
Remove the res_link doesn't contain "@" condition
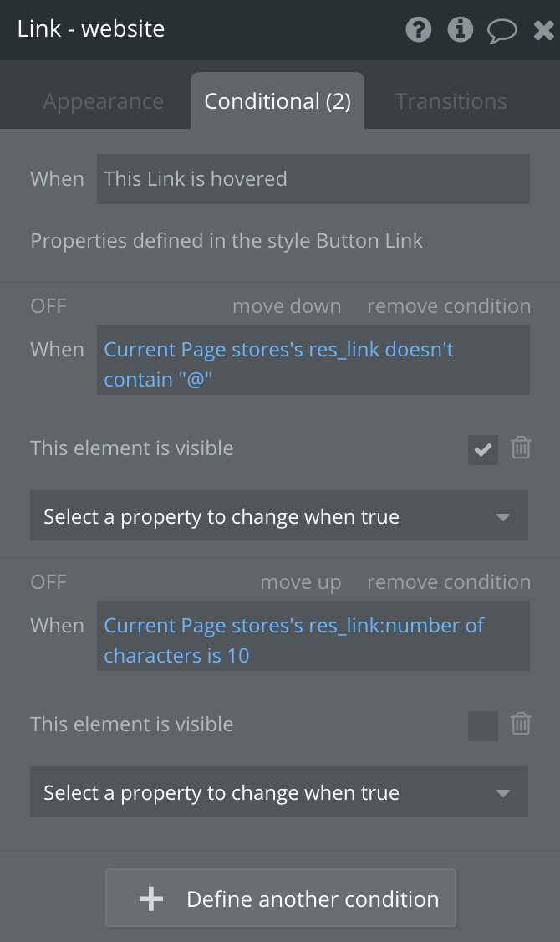[x=449, y=306]
